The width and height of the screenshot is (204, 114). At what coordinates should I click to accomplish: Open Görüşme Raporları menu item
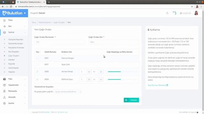(16, 40)
